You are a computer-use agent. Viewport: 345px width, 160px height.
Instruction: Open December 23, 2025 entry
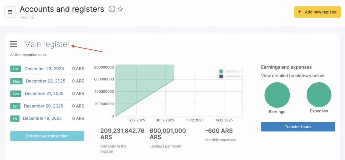[x=44, y=69]
